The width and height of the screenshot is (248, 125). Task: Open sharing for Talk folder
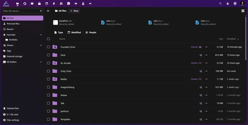[x=201, y=103]
